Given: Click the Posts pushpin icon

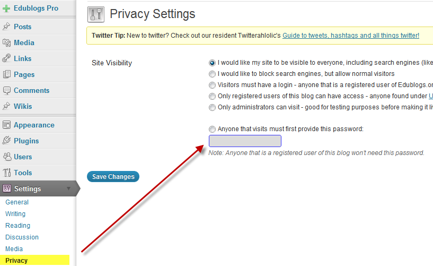Looking at the screenshot, I should click(6, 27).
